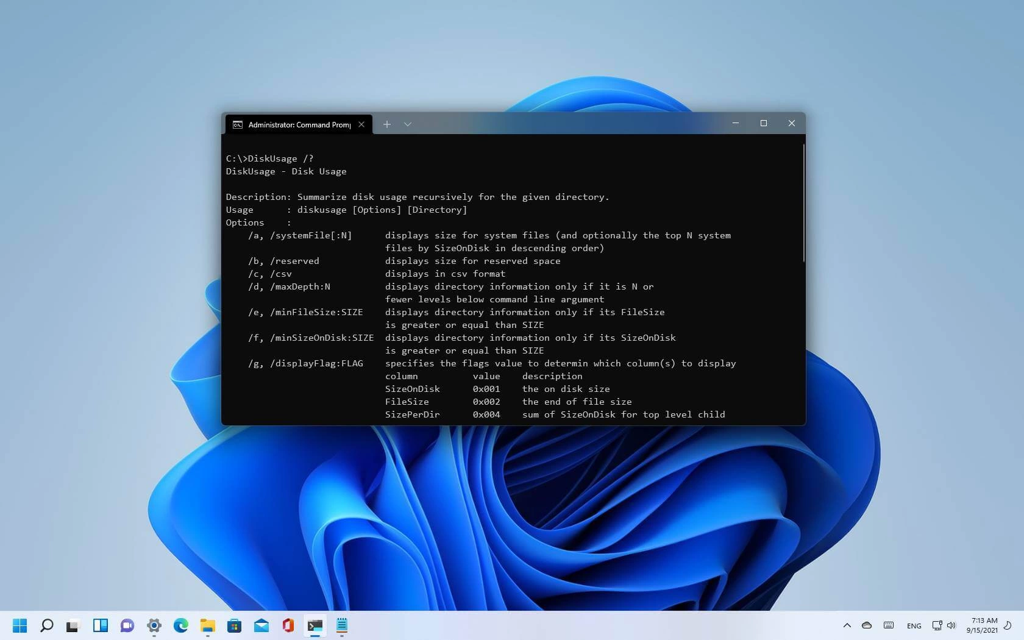Open touch keyboard tray icon
The width and height of the screenshot is (1024, 640).
(889, 625)
